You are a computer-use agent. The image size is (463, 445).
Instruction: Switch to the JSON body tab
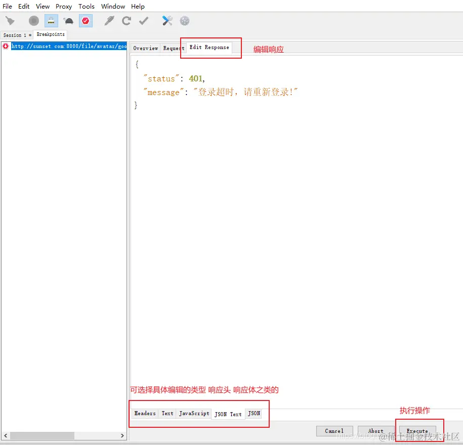tap(254, 414)
